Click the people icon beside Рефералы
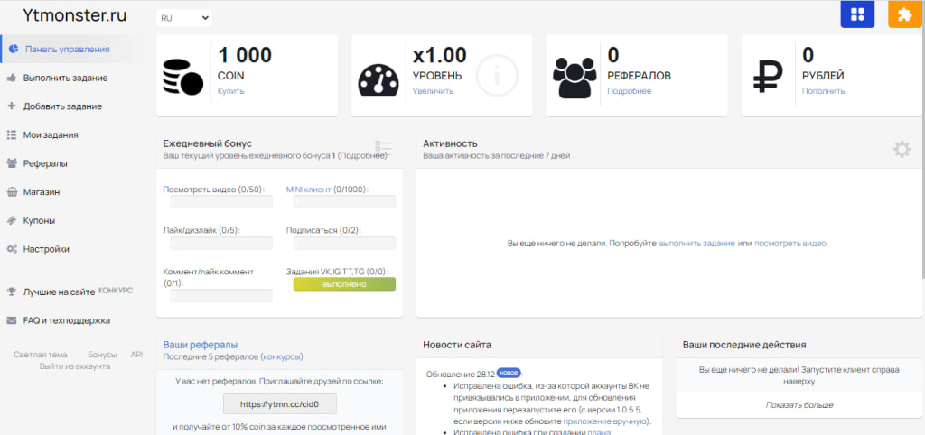Viewport: 925px width, 435px height. (x=11, y=163)
